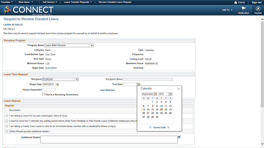Open Begin Date calendar picker icon
Screen dimensions: 264x148
coord(58,84)
